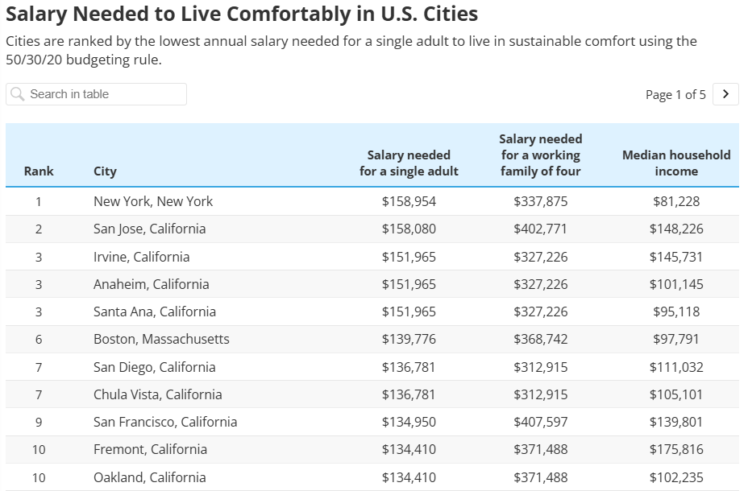Click the Boston, Massachusetts city cell
Screen dimensions: 748x491
pyautogui.click(x=161, y=339)
